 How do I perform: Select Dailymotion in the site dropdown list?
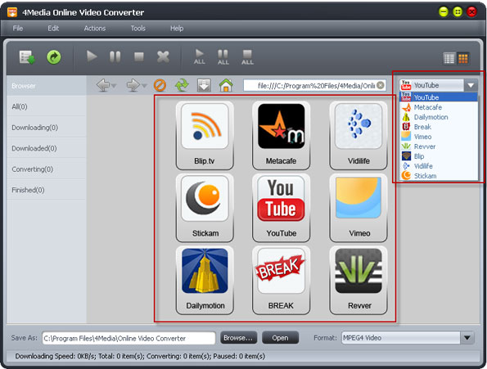(x=439, y=117)
